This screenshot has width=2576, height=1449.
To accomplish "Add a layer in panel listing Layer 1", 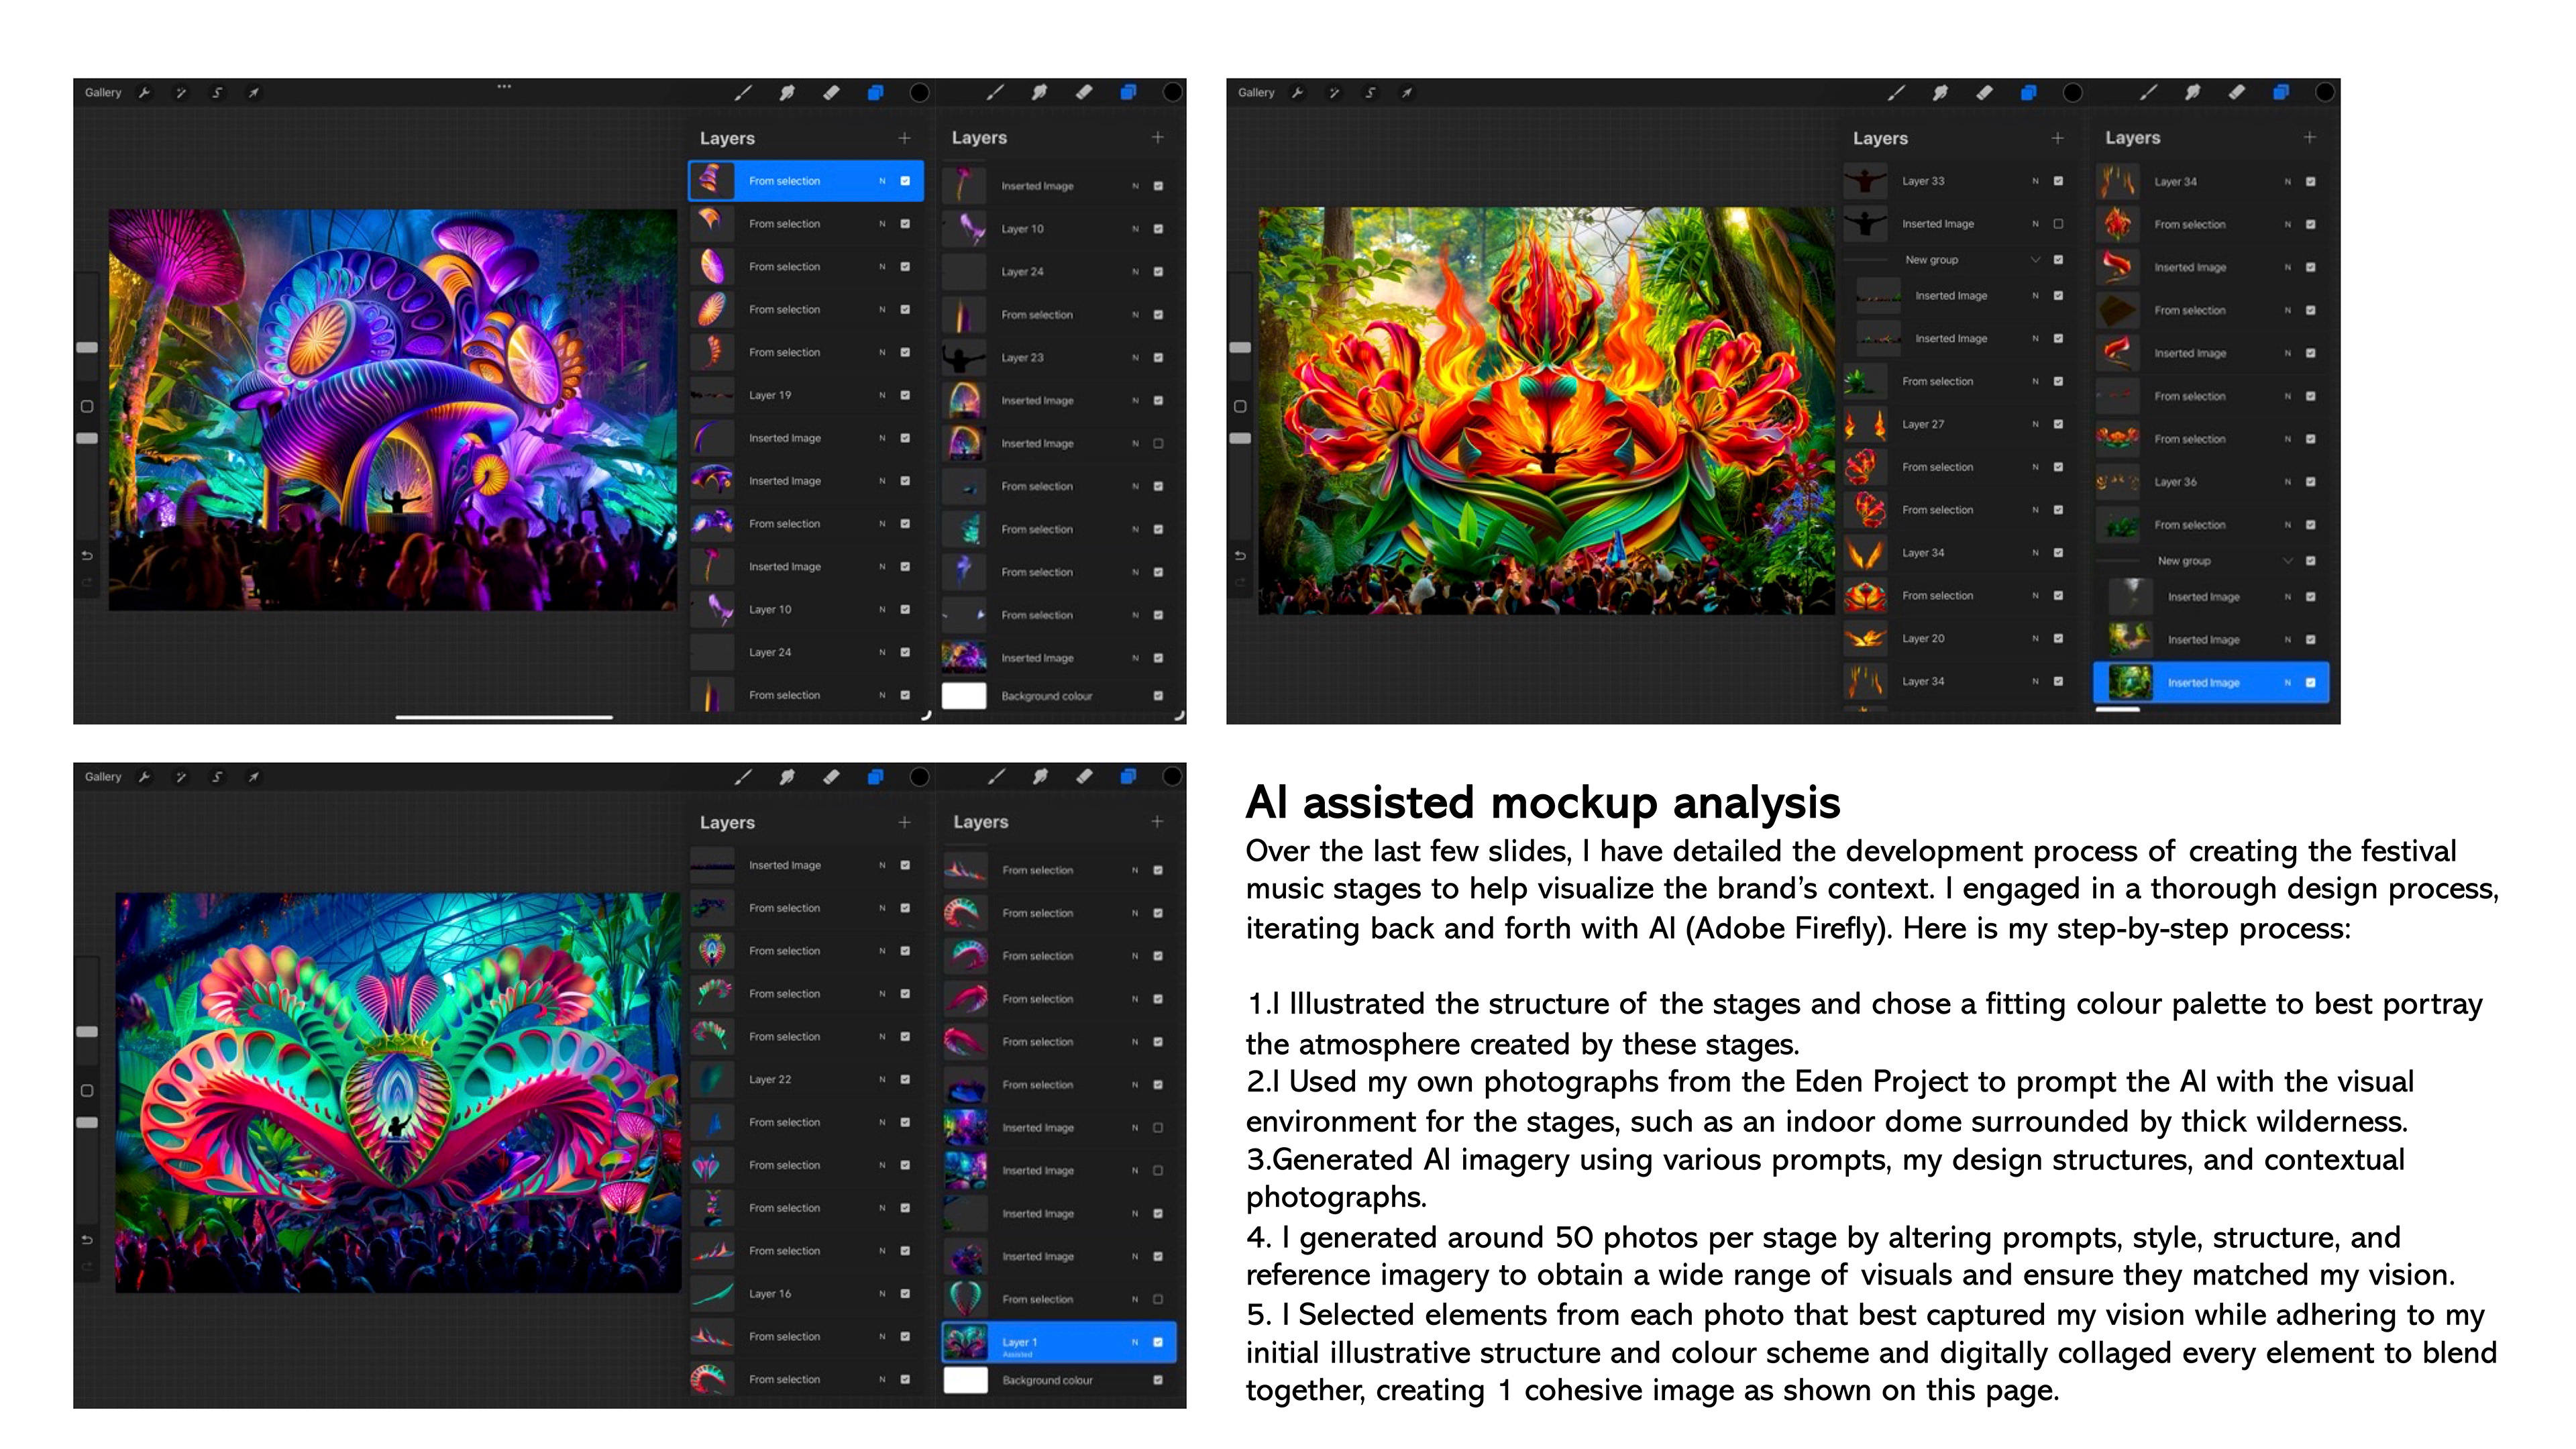I will click(x=1158, y=821).
